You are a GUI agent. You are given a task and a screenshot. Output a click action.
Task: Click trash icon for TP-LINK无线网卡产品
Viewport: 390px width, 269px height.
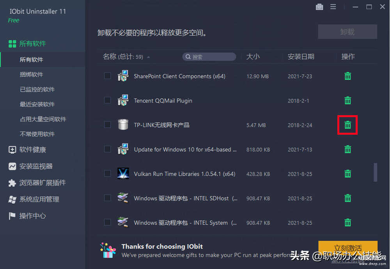tap(348, 125)
